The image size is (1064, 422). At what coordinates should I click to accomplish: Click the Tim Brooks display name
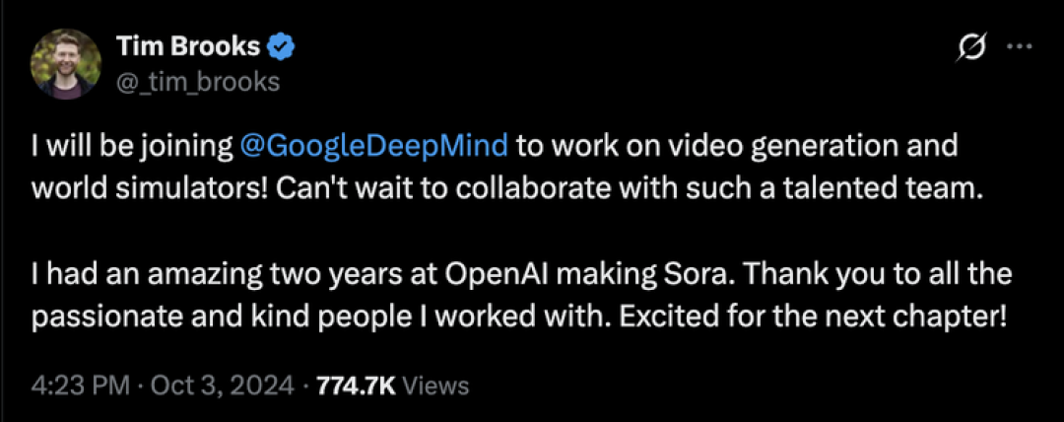(x=188, y=47)
